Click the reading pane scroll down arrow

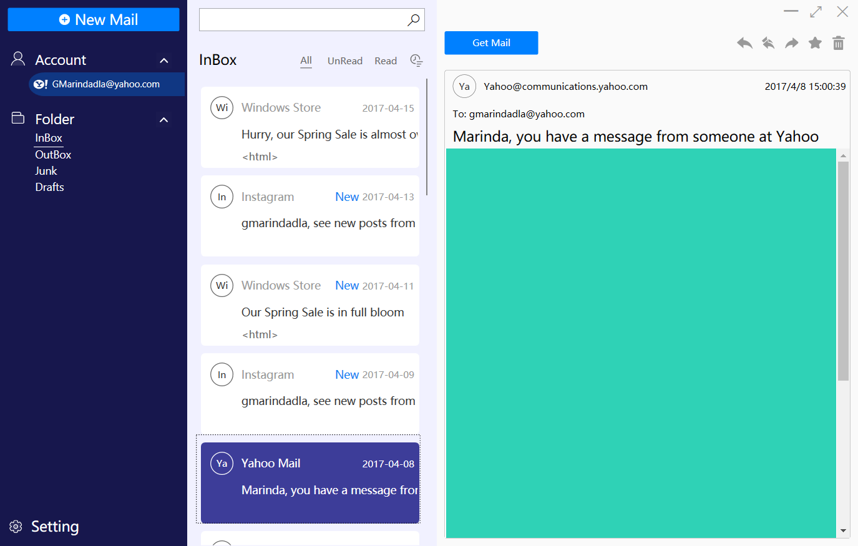[x=843, y=531]
